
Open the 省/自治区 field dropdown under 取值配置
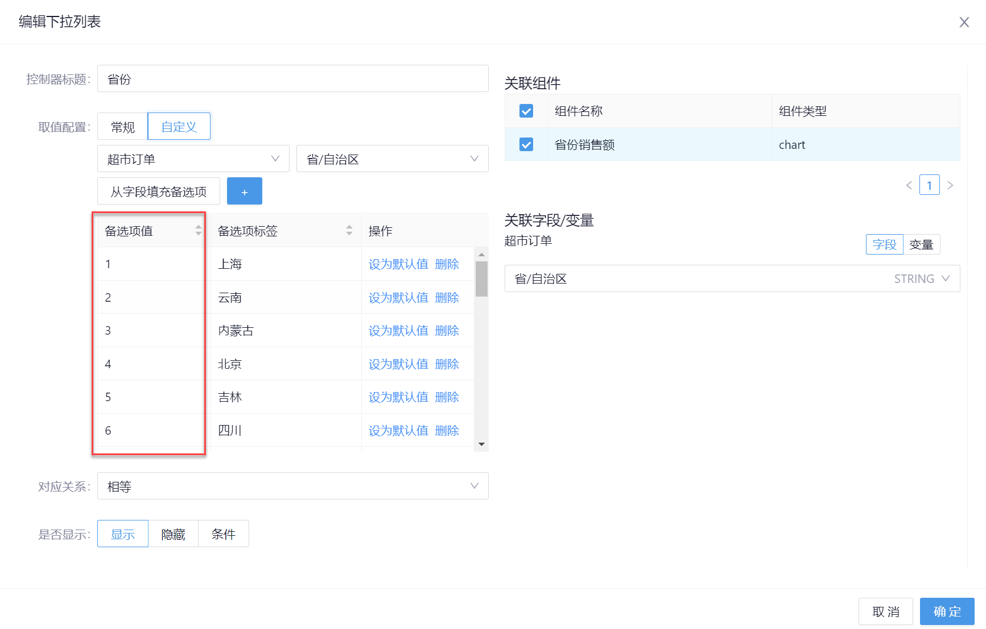[393, 159]
